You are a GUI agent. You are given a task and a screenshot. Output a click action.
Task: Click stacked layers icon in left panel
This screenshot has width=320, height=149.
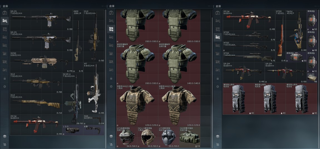pos(4,136)
